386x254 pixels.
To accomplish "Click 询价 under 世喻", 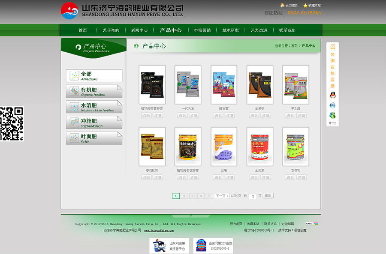I will (218, 177).
